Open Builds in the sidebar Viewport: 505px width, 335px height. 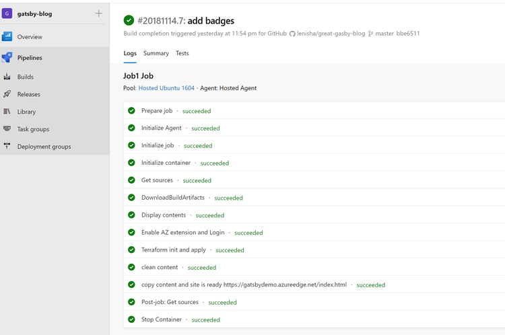pyautogui.click(x=55, y=77)
